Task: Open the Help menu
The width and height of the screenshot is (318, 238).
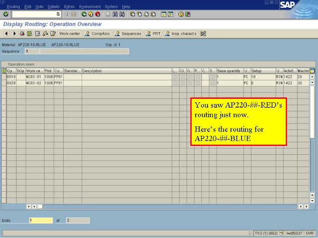Action: pos(126,6)
